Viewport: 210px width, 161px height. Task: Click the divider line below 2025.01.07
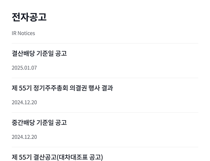(105, 78)
